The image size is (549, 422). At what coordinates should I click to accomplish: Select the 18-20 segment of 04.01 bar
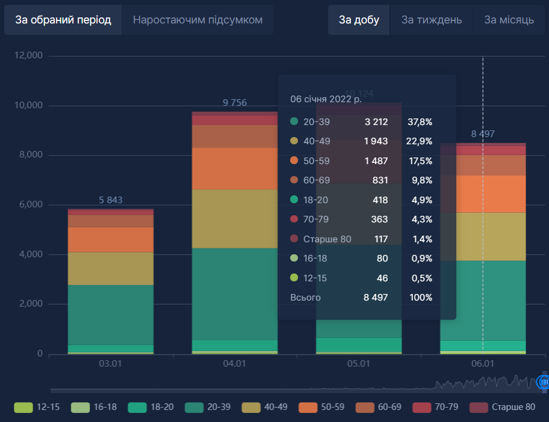point(235,346)
